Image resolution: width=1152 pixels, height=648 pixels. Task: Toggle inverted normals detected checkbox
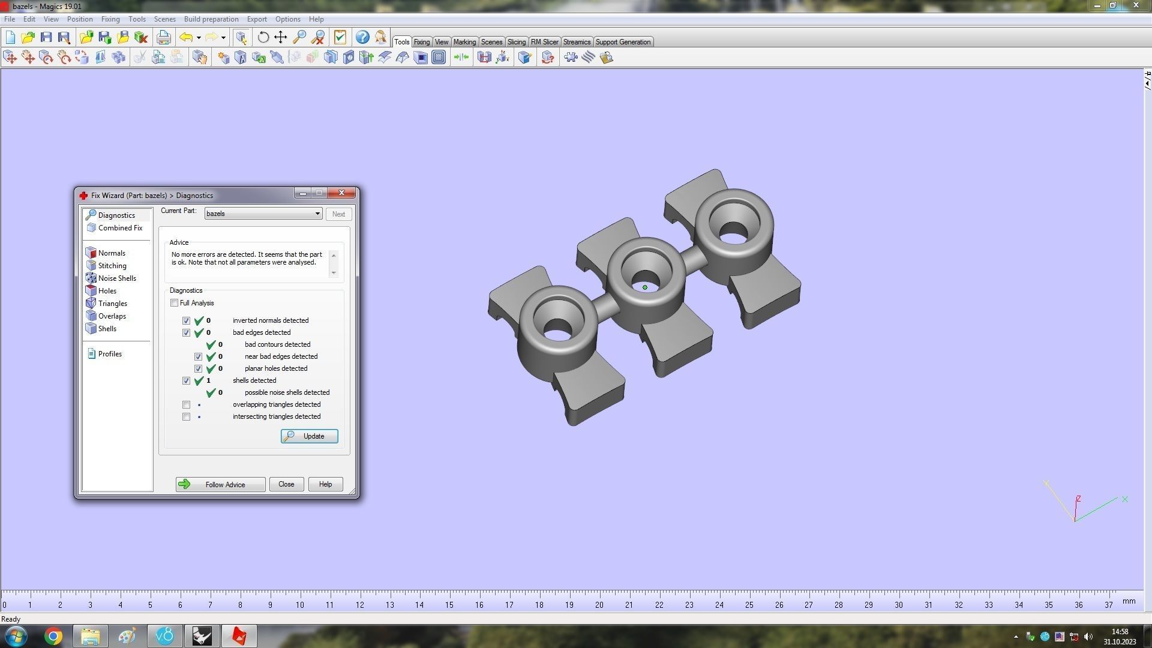186,320
